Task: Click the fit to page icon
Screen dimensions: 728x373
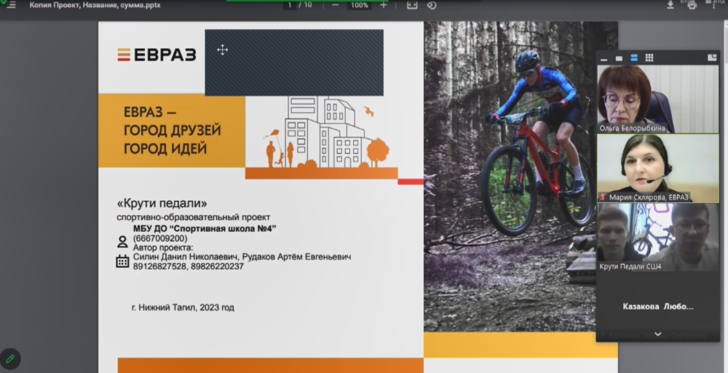Action: 412,5
